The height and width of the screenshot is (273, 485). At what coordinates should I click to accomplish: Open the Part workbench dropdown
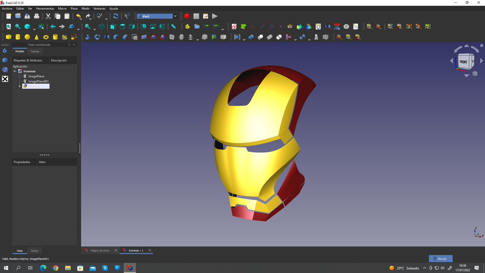(175, 16)
